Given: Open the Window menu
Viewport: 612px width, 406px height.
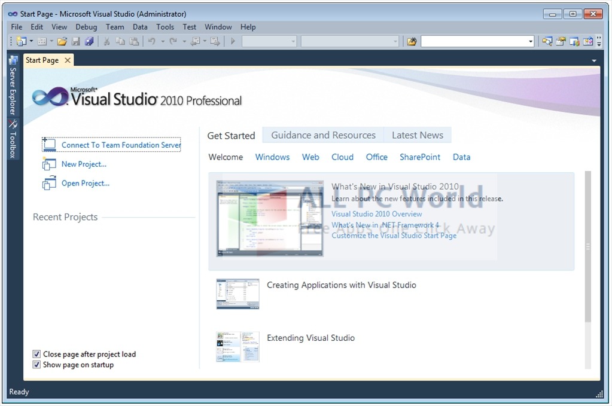Looking at the screenshot, I should pos(218,27).
